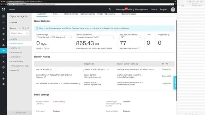Switch to the Basic Statistics tab
205x115 pixels.
129,14
